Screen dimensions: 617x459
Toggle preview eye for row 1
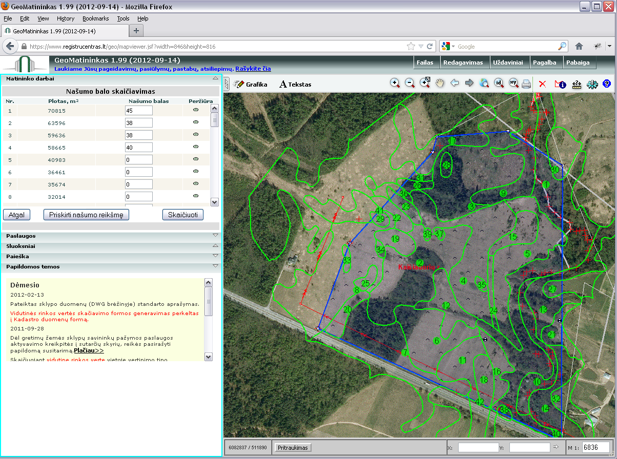coord(196,110)
